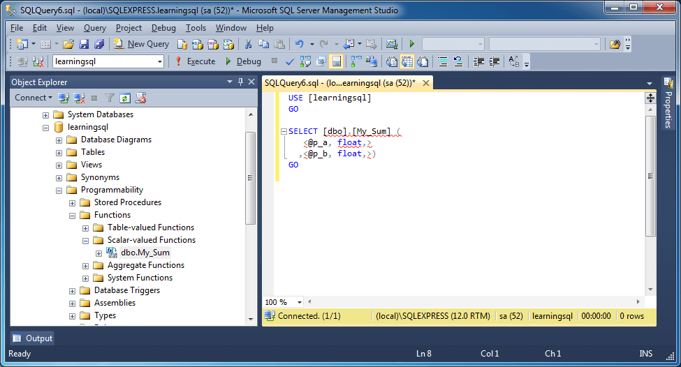
Task: Select Results to File mode
Action: pyautogui.click(x=423, y=61)
